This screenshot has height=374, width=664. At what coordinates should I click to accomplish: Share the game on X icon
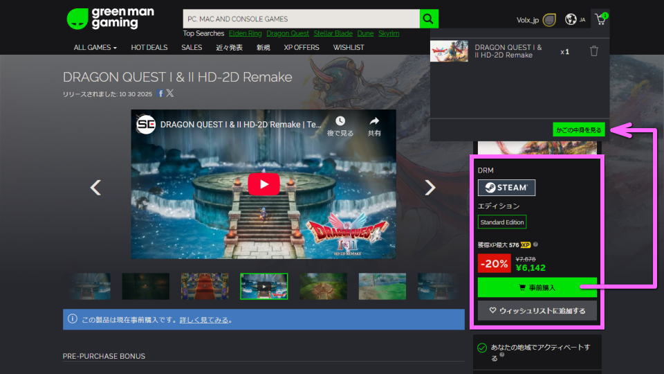point(170,93)
